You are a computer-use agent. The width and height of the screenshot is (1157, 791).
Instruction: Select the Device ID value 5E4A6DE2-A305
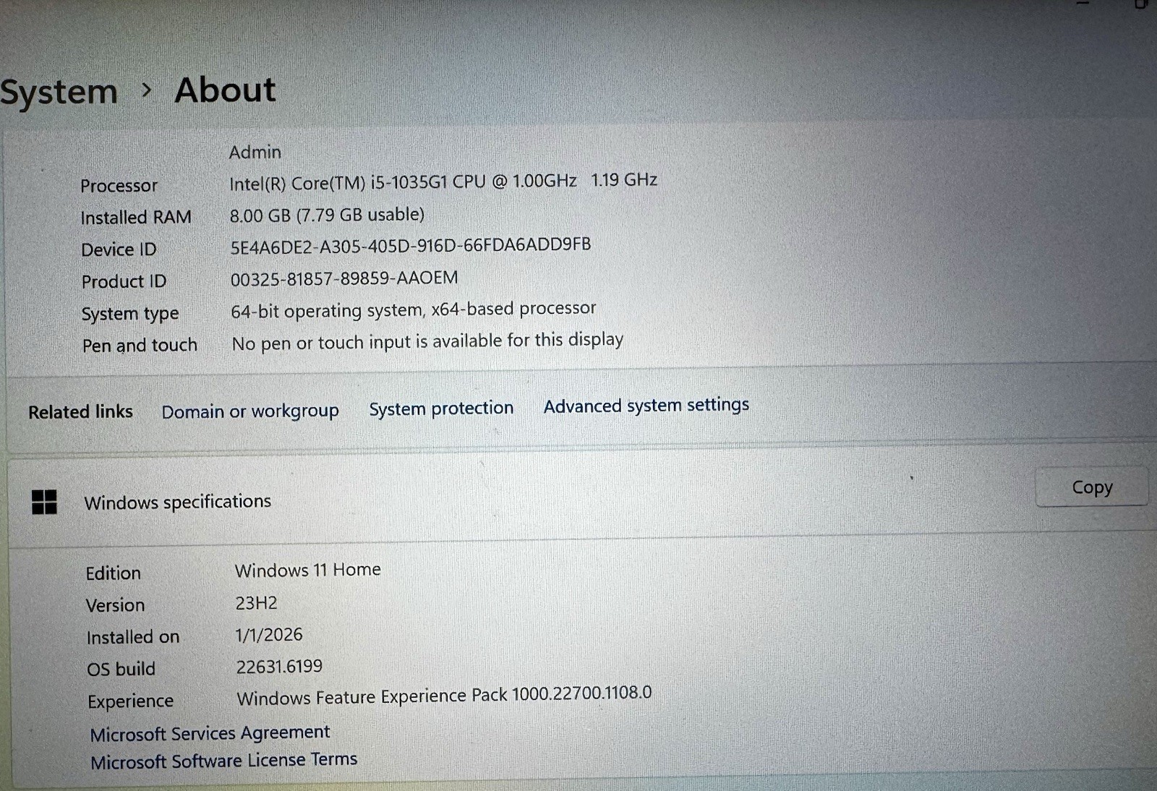[411, 246]
